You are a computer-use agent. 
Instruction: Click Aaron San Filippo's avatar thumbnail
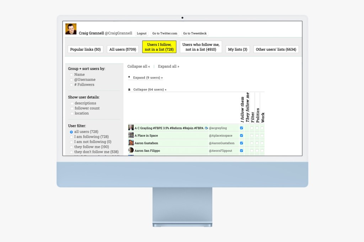pyautogui.click(x=131, y=150)
